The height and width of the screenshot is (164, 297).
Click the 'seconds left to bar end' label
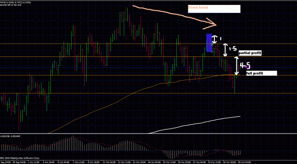tap(11, 5)
